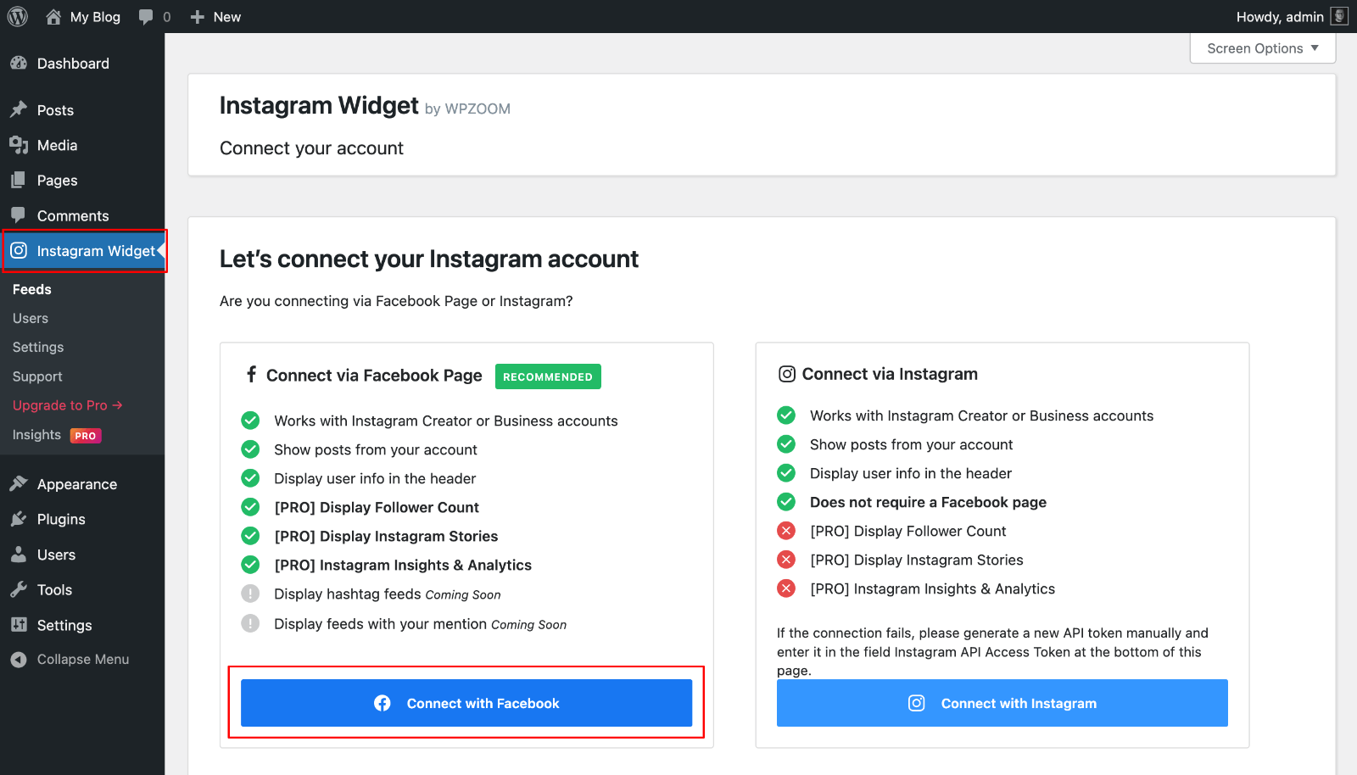Viewport: 1357px width, 775px height.
Task: Open the New content menu
Action: tap(216, 17)
